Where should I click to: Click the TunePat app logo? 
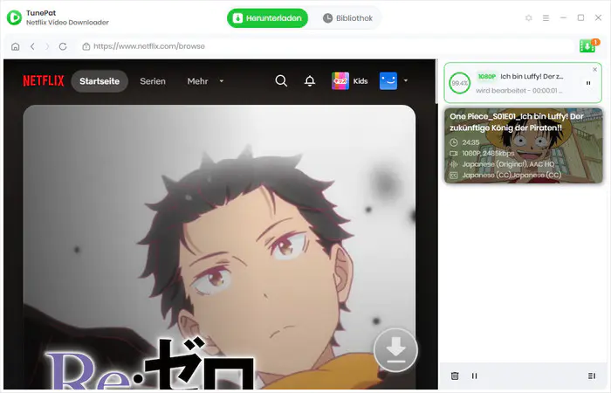15,17
